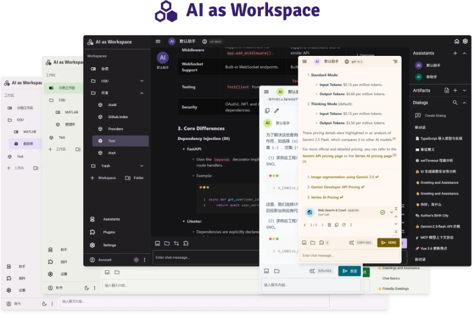
Task: Copy message icon in beige chat
Action: point(337,225)
